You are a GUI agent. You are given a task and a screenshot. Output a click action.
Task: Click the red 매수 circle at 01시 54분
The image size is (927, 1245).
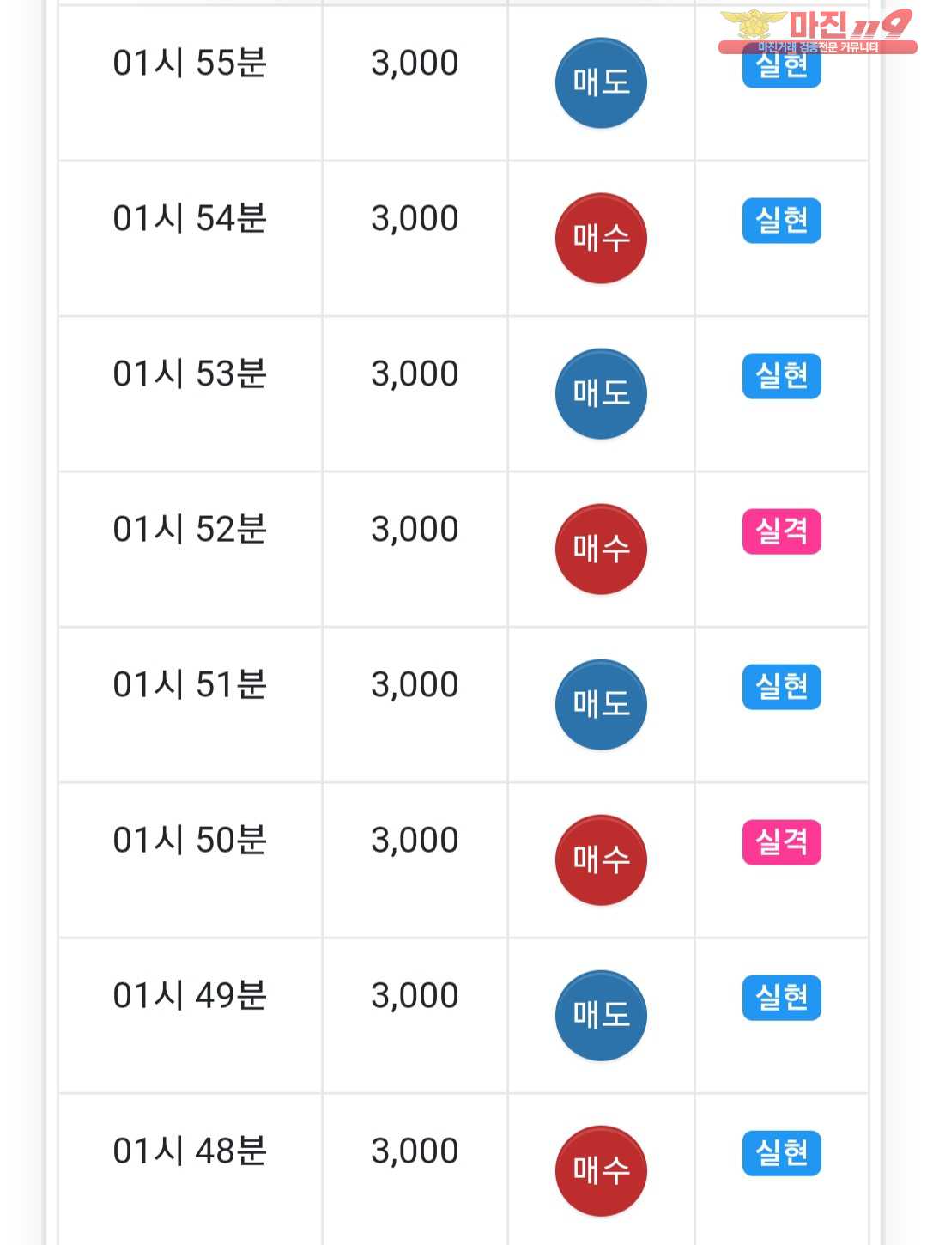[x=601, y=239]
